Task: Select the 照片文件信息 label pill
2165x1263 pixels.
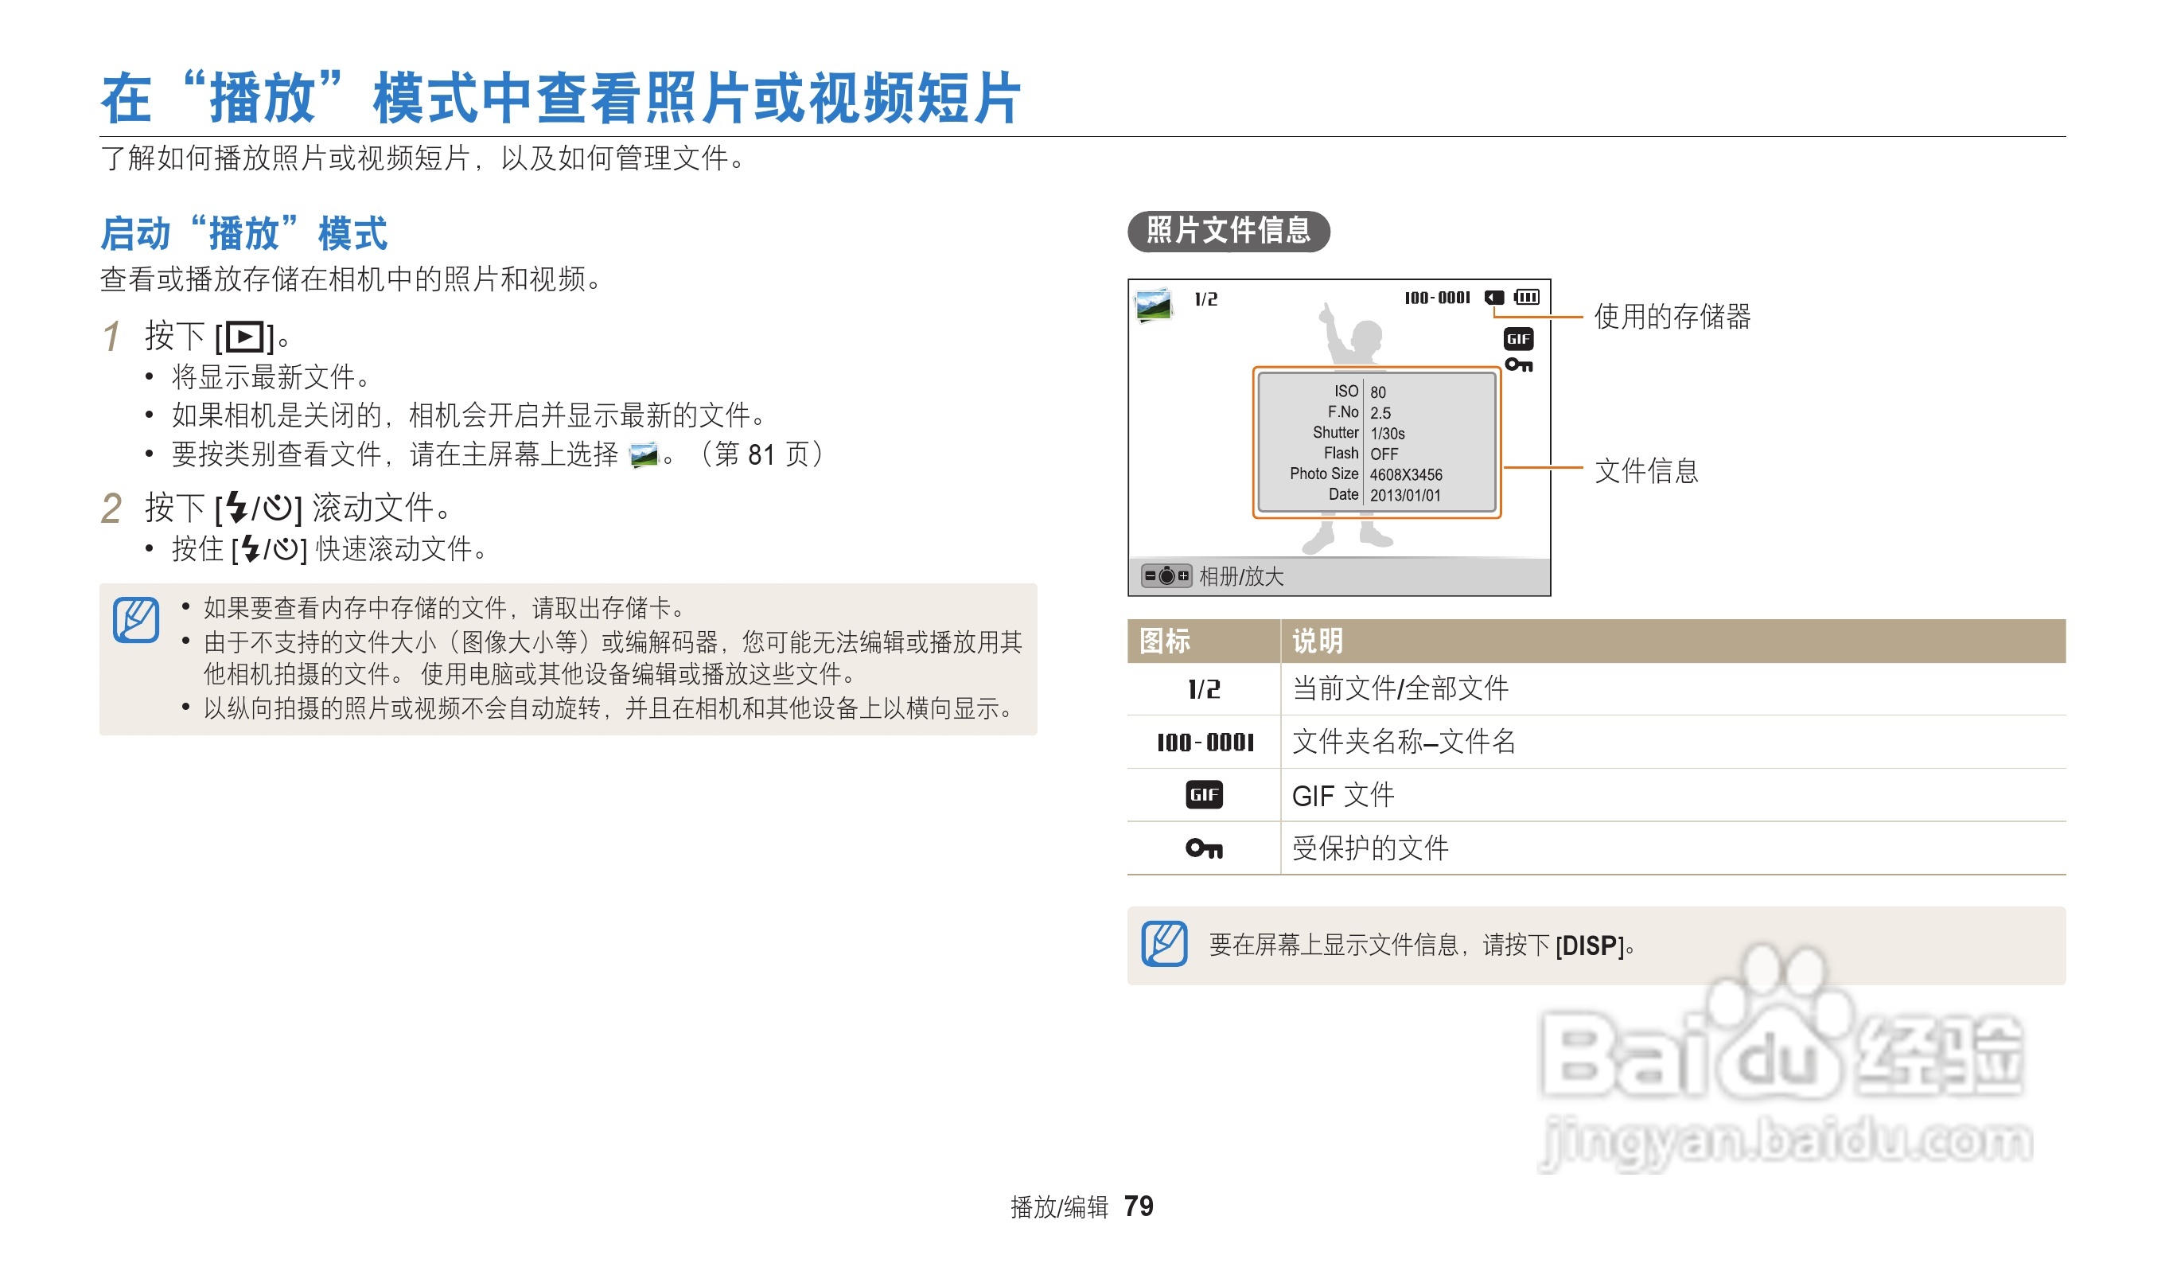Action: [1229, 231]
